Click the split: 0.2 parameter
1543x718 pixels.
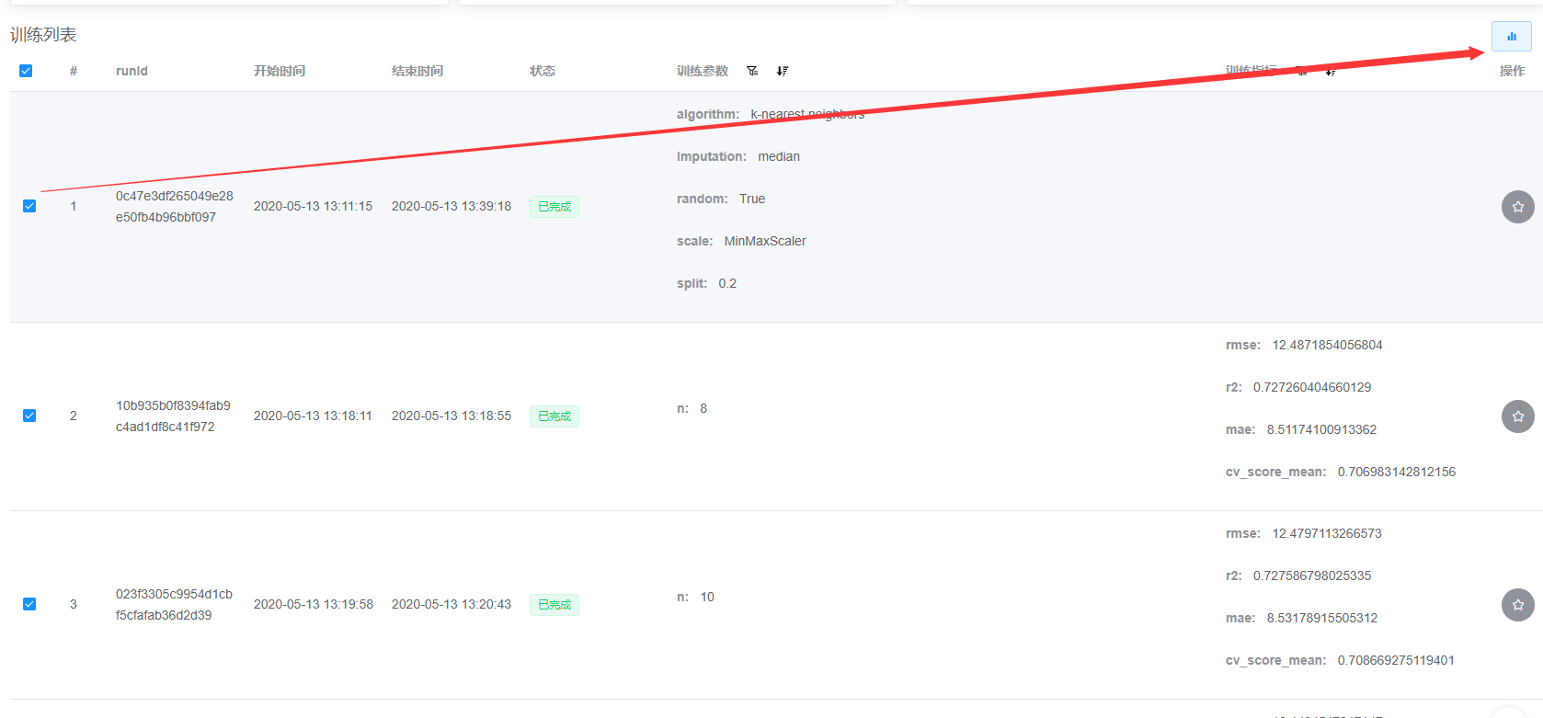click(x=706, y=283)
